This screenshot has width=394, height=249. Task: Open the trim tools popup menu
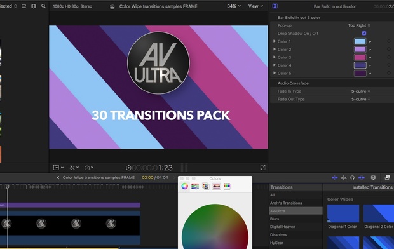(x=74, y=168)
